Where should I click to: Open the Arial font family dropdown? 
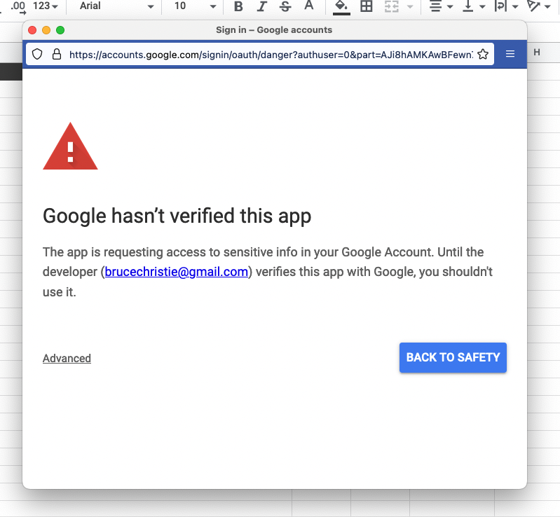116,6
